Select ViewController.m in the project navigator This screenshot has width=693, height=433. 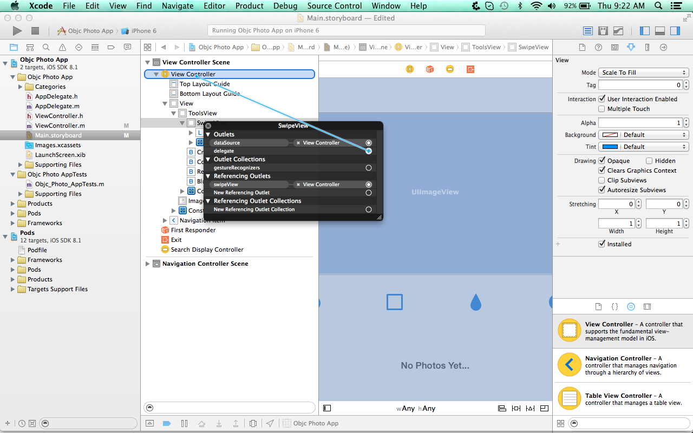click(x=60, y=126)
